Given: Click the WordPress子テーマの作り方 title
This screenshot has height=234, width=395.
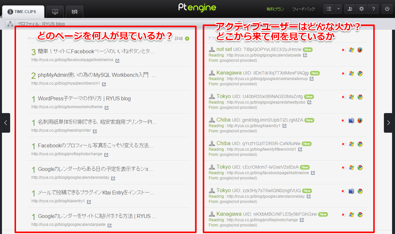Looking at the screenshot, I should click(84, 98).
